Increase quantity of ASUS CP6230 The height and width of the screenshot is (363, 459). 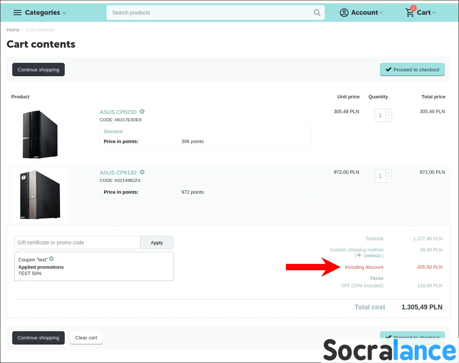pos(389,112)
